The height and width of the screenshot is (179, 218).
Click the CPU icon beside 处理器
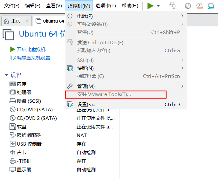12,92
